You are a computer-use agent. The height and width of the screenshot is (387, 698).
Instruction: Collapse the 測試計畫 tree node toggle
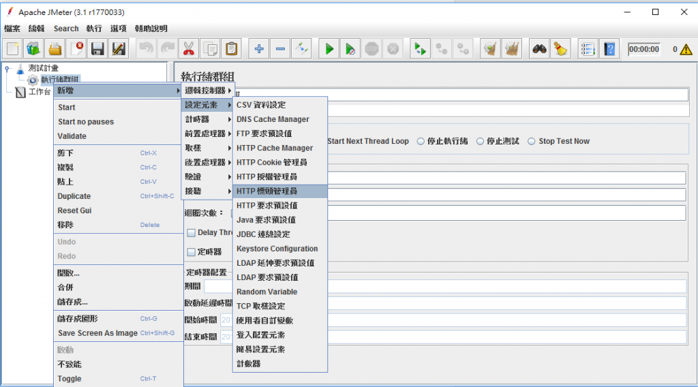pyautogui.click(x=7, y=69)
